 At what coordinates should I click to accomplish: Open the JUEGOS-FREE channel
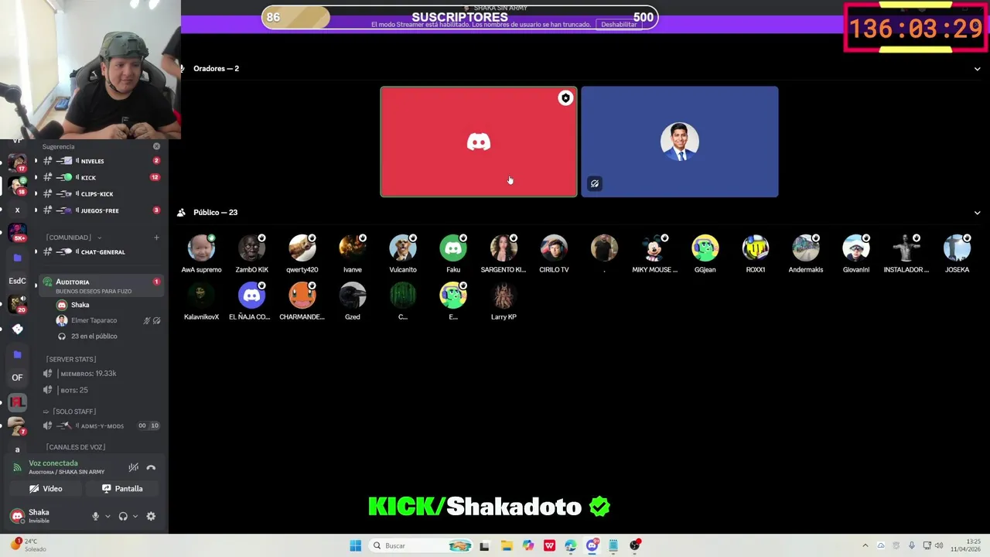coord(101,210)
